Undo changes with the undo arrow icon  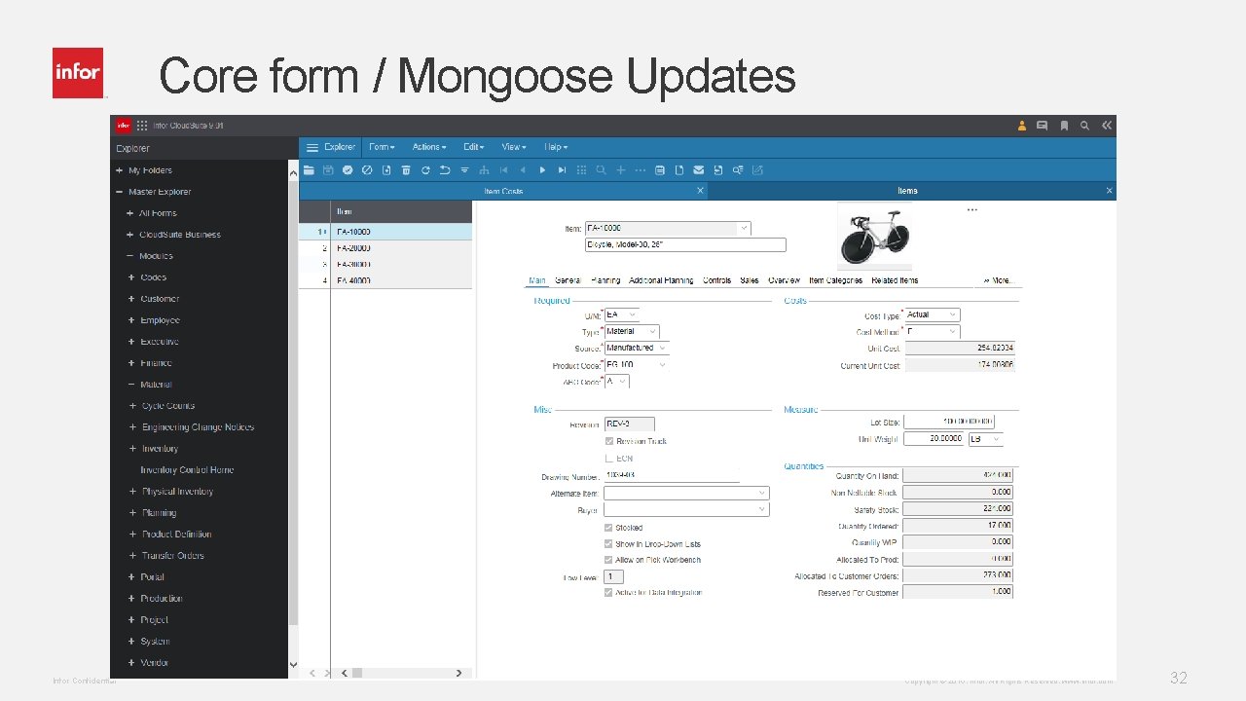pos(445,169)
